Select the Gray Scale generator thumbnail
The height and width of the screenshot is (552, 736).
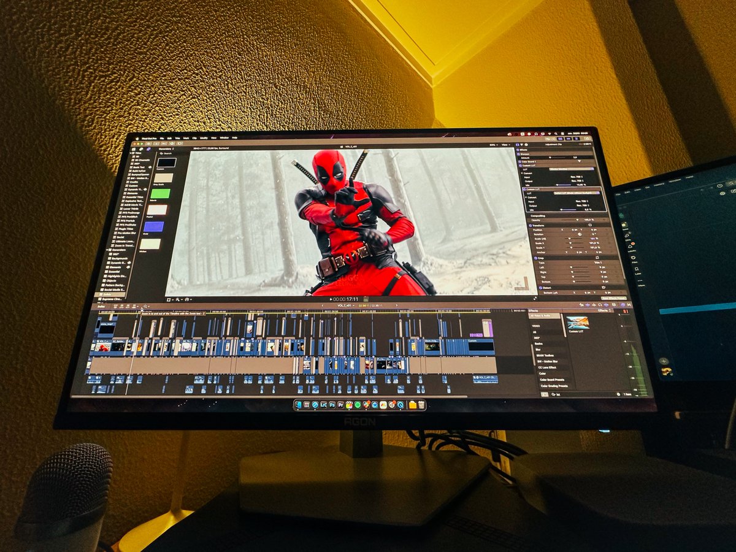[x=164, y=178]
